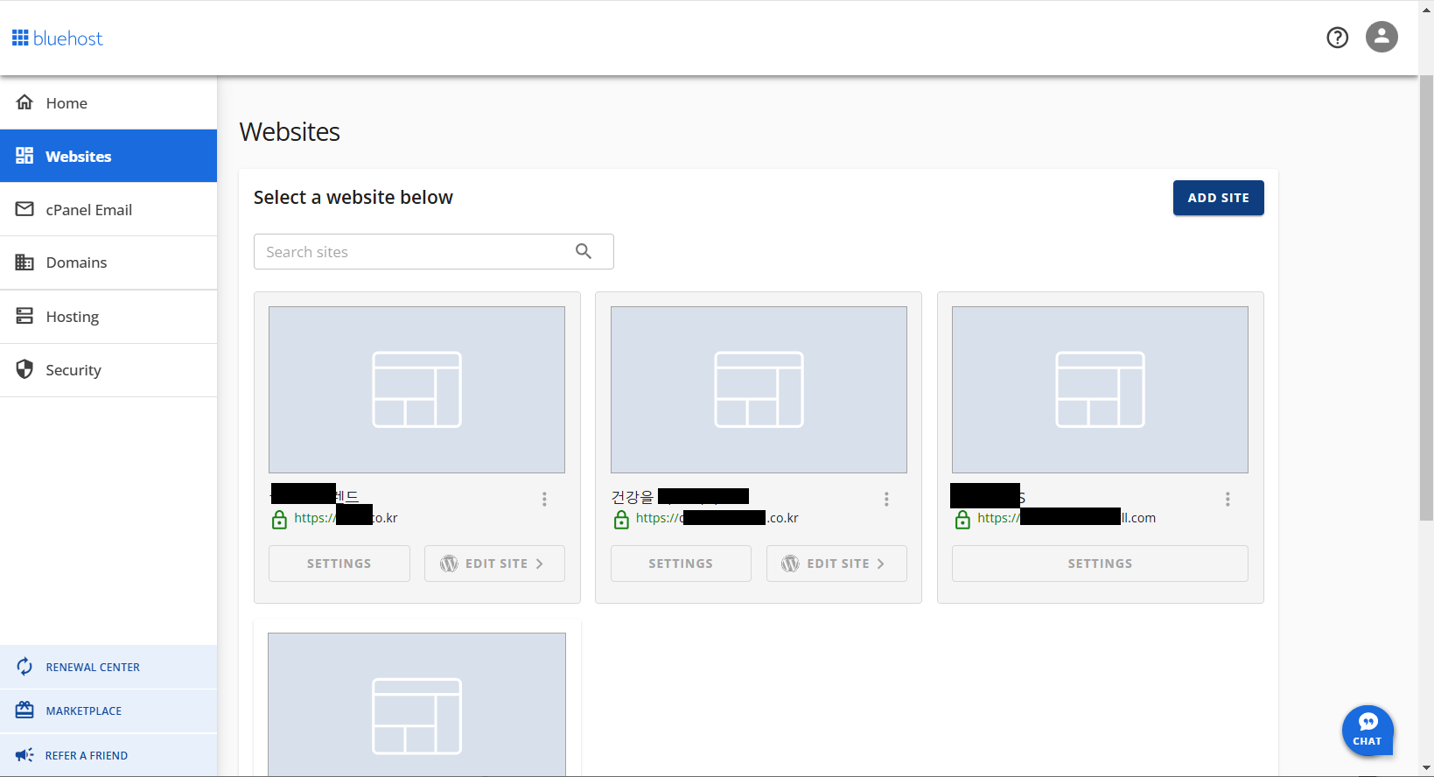Click the search magnifier icon

click(584, 252)
